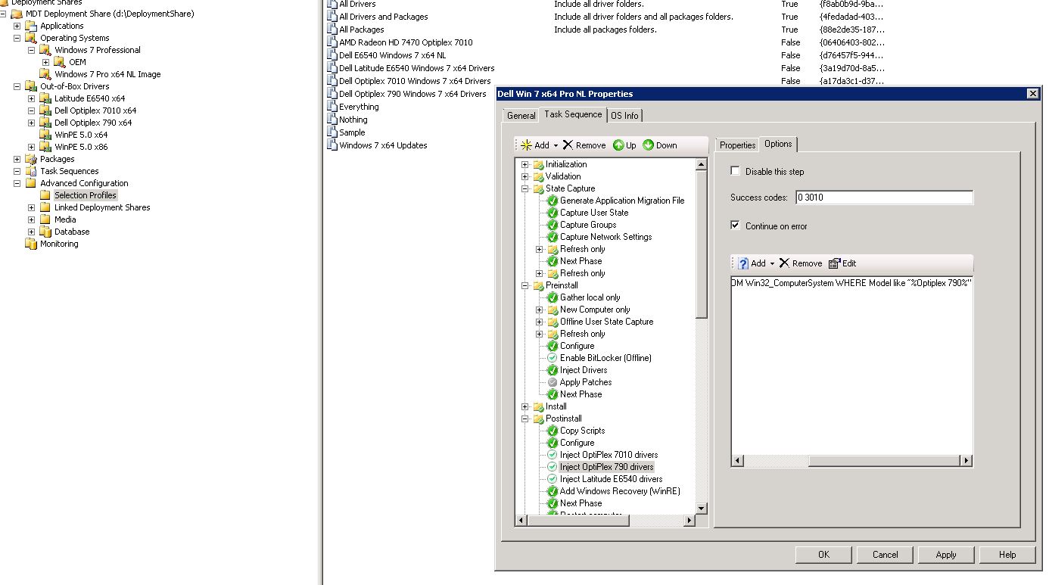This screenshot has height=585, width=1049.
Task: Select the Copy Scripts step
Action: point(582,431)
